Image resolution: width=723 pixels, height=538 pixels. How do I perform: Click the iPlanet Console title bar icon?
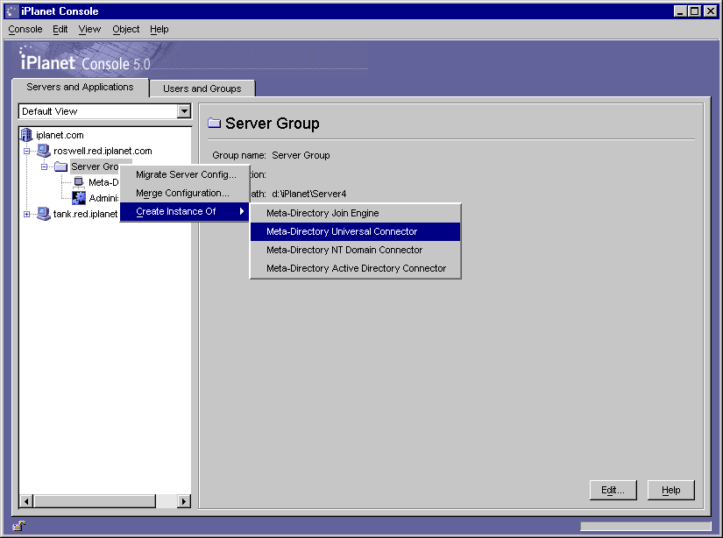click(x=11, y=11)
